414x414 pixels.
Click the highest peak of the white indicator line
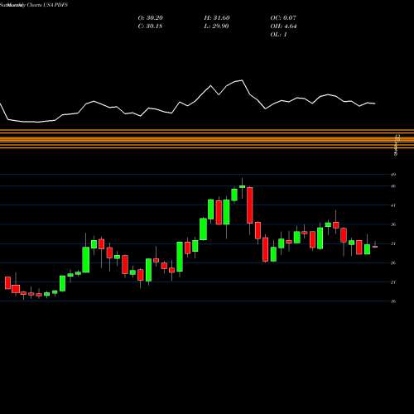(242, 80)
